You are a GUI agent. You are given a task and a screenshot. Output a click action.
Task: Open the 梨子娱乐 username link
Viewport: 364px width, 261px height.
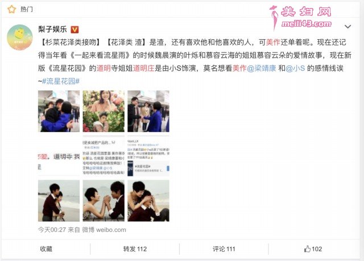tap(53, 29)
